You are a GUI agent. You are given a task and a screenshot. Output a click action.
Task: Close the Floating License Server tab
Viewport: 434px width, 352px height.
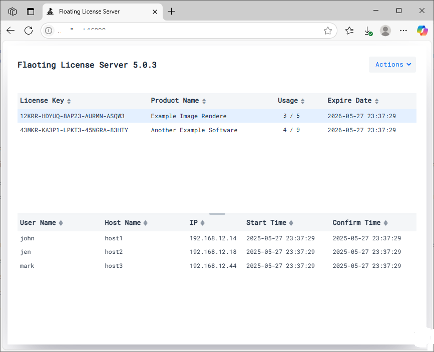coord(155,12)
